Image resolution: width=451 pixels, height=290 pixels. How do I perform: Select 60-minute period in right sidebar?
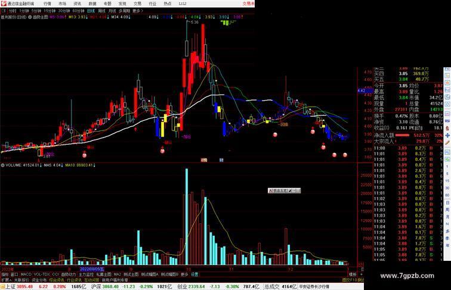coord(447,195)
